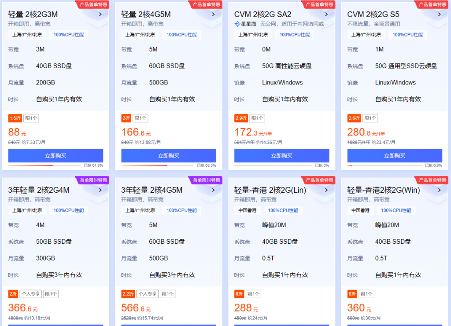The height and width of the screenshot is (326, 451).
Task: Click 50G 通用型SSD云硬盘 value
Action: (x=406, y=66)
